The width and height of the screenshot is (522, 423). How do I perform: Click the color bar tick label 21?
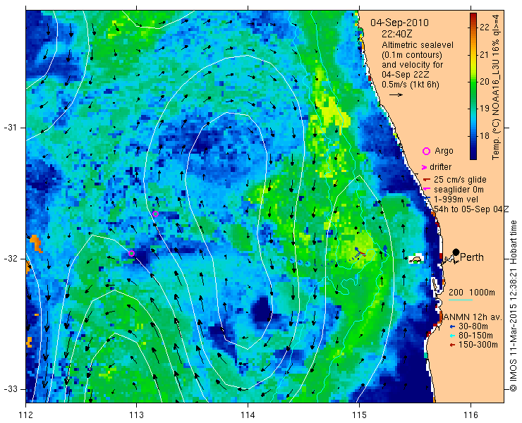coord(485,54)
